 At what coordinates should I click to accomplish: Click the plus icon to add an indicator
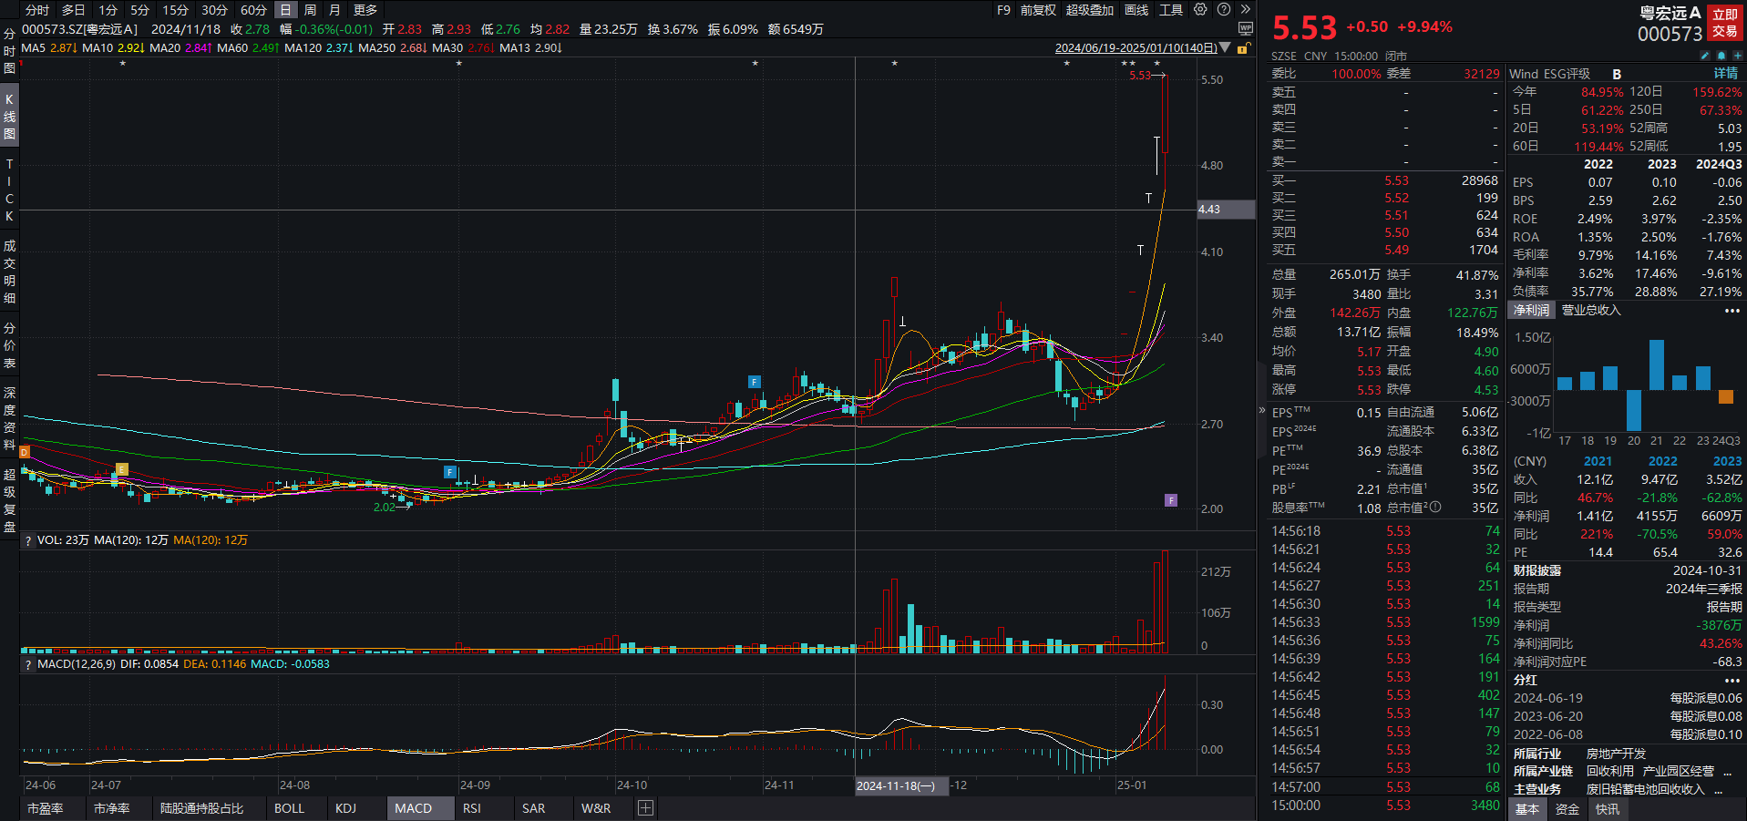click(x=645, y=808)
